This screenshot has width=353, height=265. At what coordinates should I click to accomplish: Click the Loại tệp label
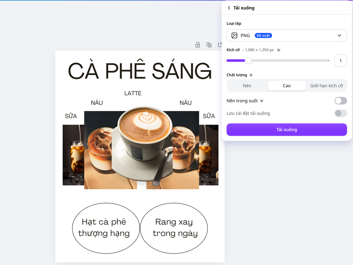[x=234, y=24]
